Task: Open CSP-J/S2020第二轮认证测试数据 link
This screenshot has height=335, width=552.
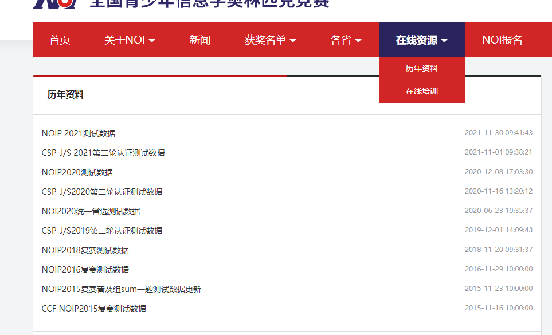Action: point(102,192)
